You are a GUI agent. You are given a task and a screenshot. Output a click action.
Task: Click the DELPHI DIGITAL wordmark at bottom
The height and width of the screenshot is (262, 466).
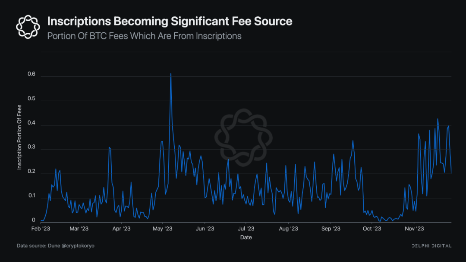tap(431, 246)
